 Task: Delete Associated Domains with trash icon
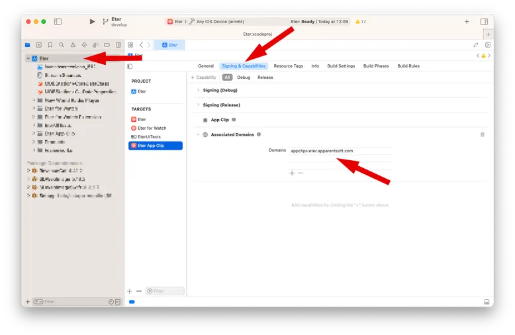tap(482, 134)
